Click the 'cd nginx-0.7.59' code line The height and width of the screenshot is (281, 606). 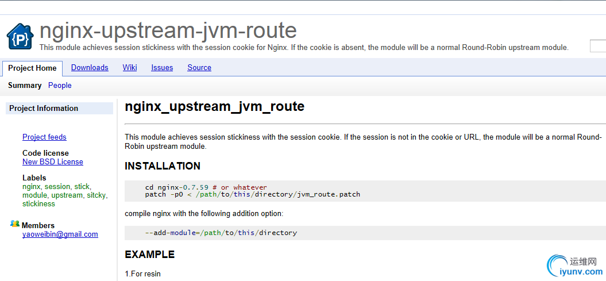pos(206,187)
